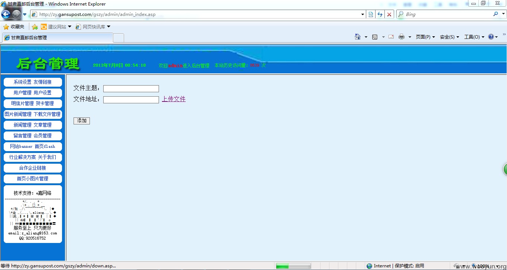Image resolution: width=507 pixels, height=270 pixels.
Task: Click the 文件主题 text field
Action: point(131,89)
